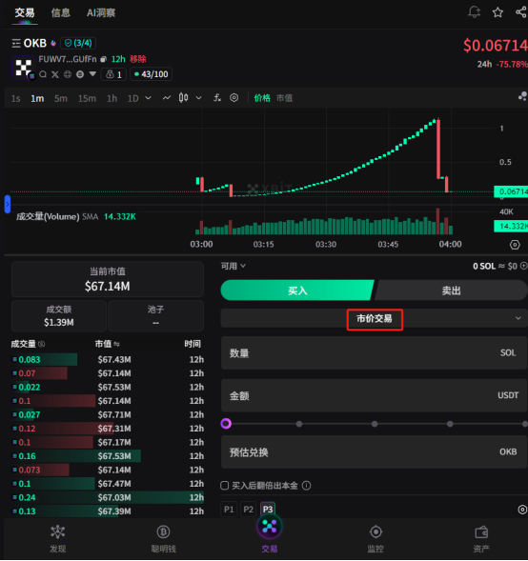Set amount slider to the 50% dot
Viewport: 528px width, 561px height.
[x=375, y=424]
